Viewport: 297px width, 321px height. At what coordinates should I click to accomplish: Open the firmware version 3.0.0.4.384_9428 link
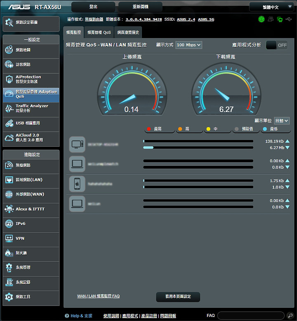coord(144,19)
